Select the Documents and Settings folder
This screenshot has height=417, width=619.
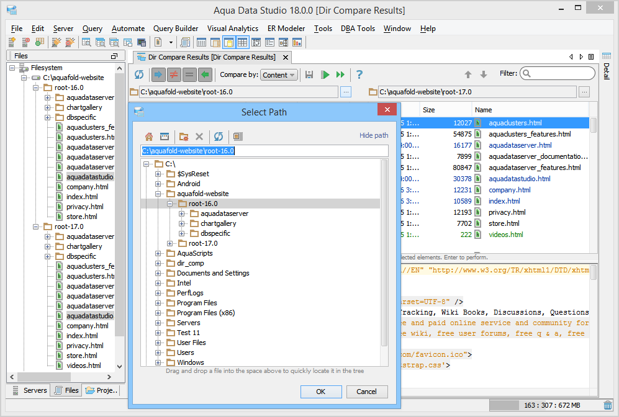213,273
